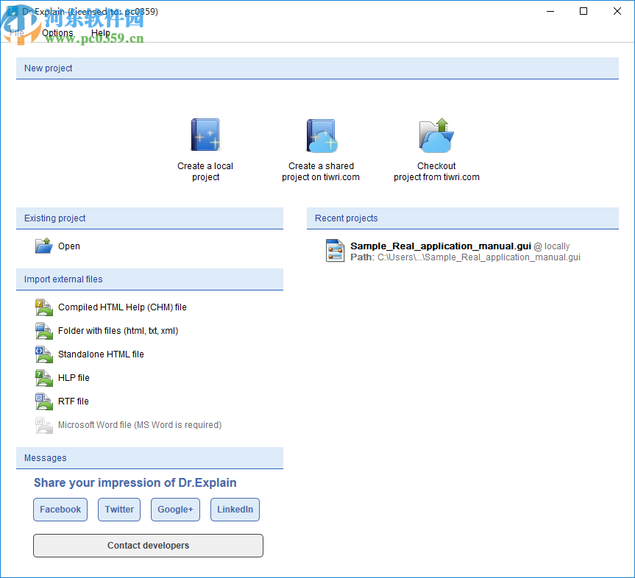Click the recent project path text
Screen dimensions: 635x578
[465, 257]
